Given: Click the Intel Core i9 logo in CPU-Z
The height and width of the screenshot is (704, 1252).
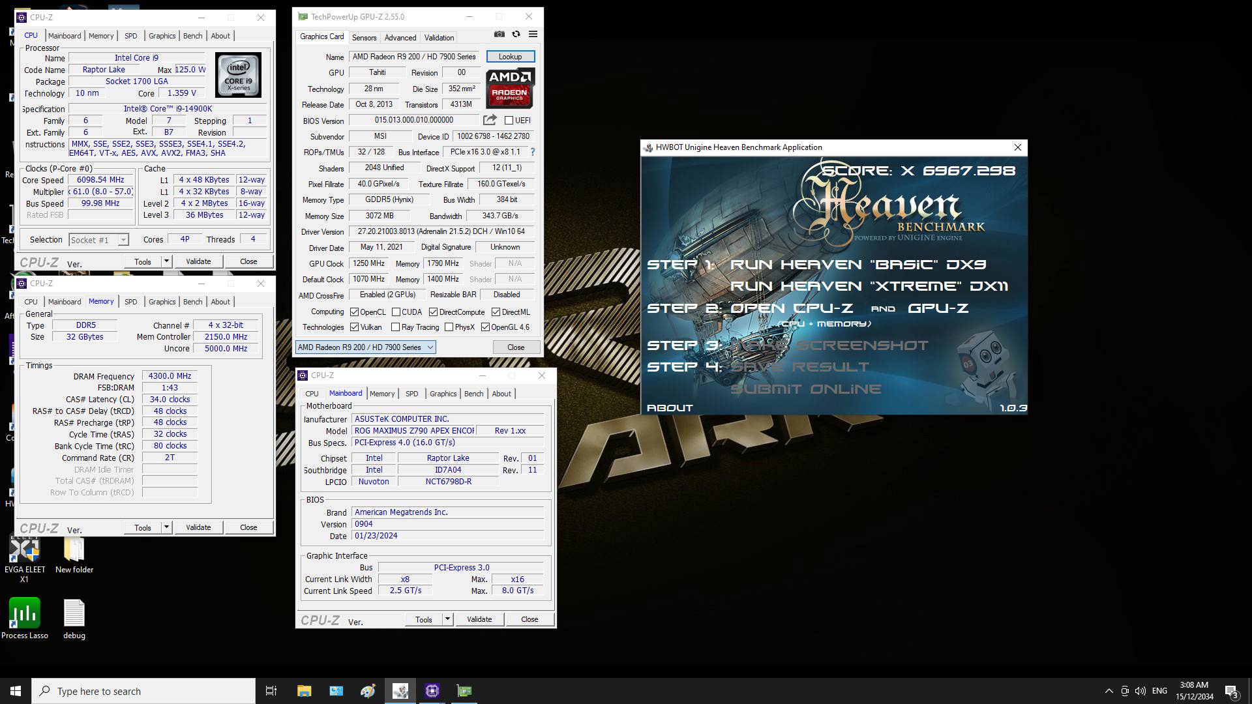Looking at the screenshot, I should click(x=239, y=75).
